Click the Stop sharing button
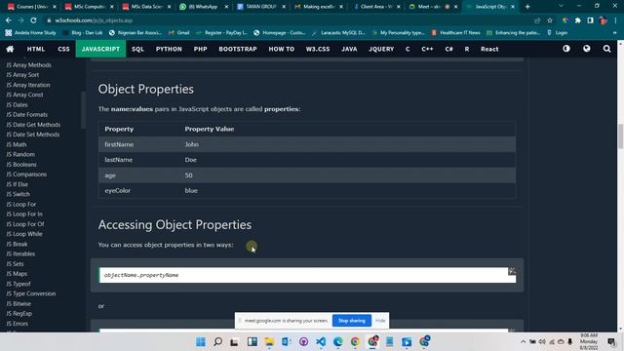Image resolution: width=624 pixels, height=351 pixels. pyautogui.click(x=352, y=321)
